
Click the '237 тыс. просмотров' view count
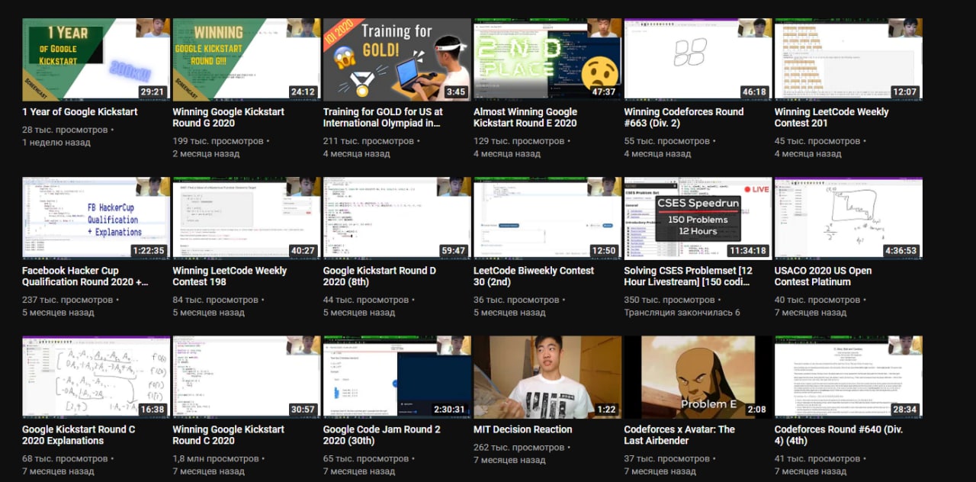click(x=68, y=300)
